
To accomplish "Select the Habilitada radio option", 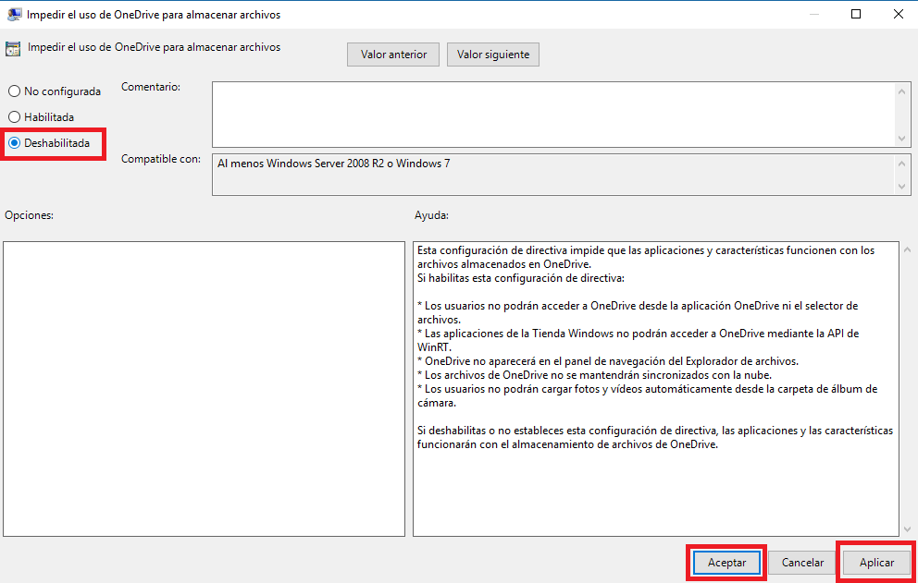I will pos(41,117).
